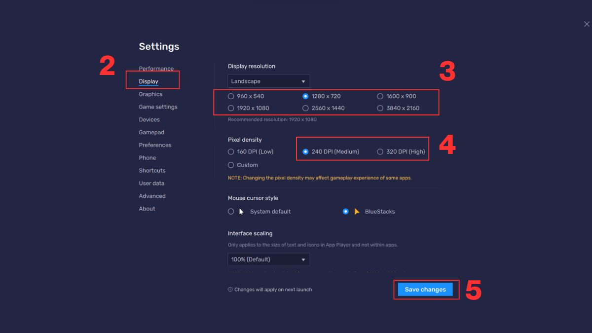Go to Advanced settings

[x=152, y=196]
